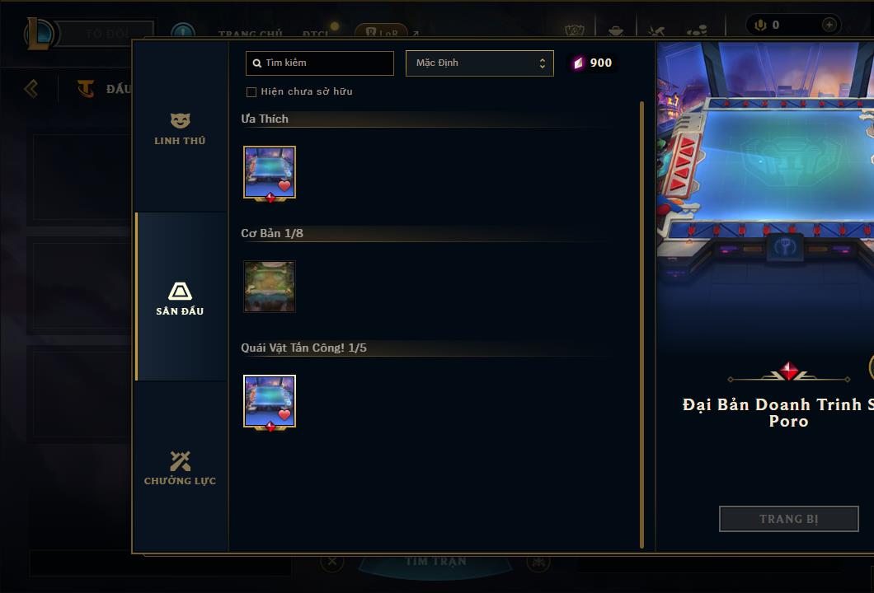Go back with the left chevron arrow
Screen dimensions: 874x593
click(x=31, y=88)
